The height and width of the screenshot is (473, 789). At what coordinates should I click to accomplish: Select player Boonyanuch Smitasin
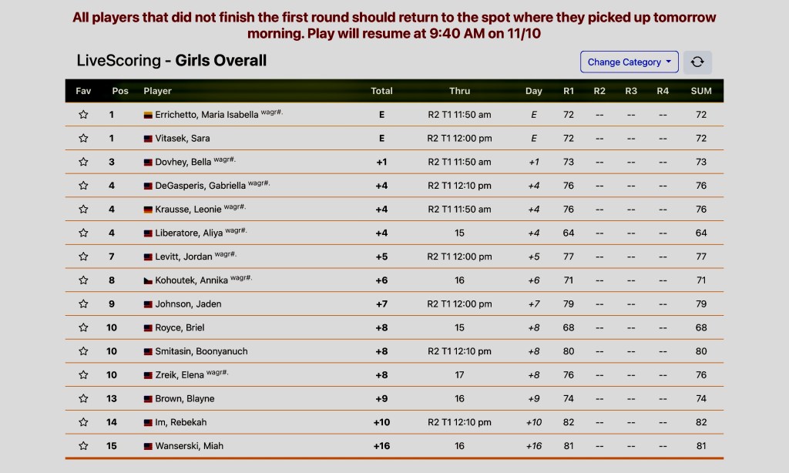coord(201,351)
